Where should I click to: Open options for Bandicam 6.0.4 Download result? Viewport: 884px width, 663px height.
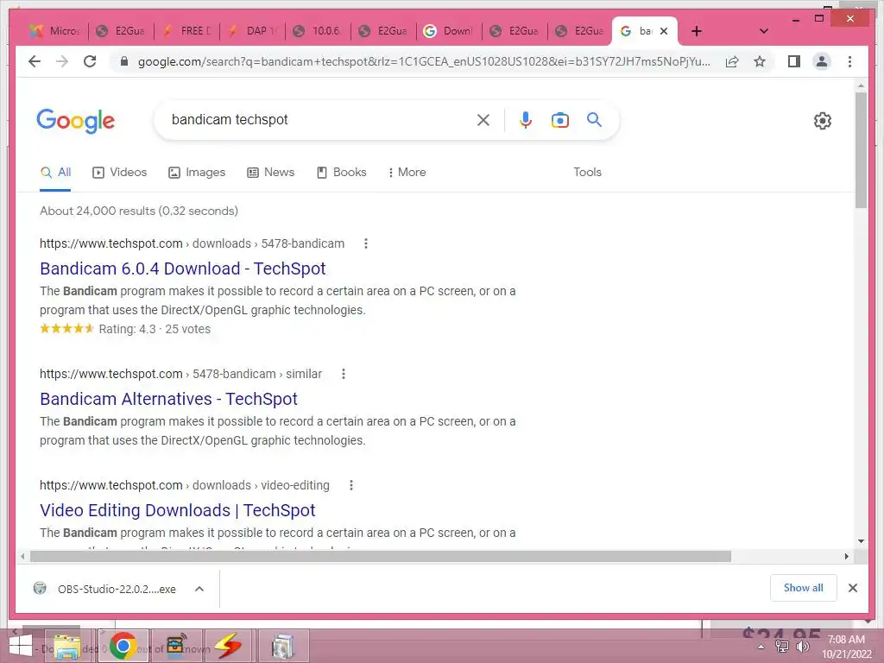click(x=366, y=243)
